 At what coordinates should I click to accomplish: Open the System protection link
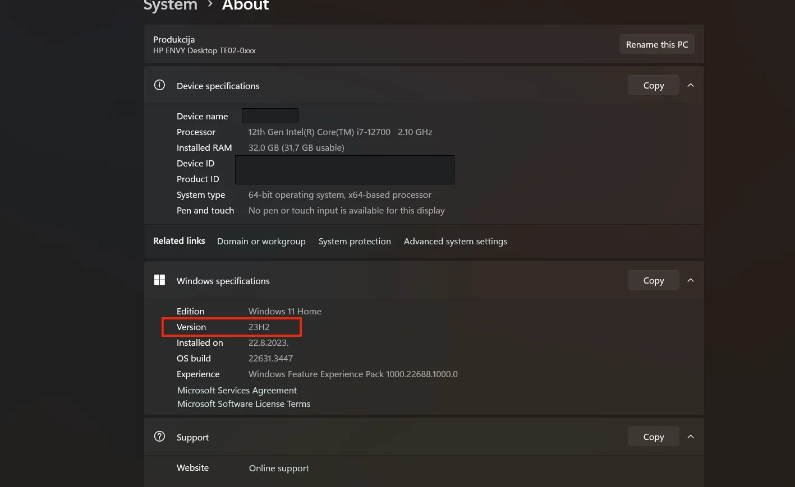click(355, 242)
